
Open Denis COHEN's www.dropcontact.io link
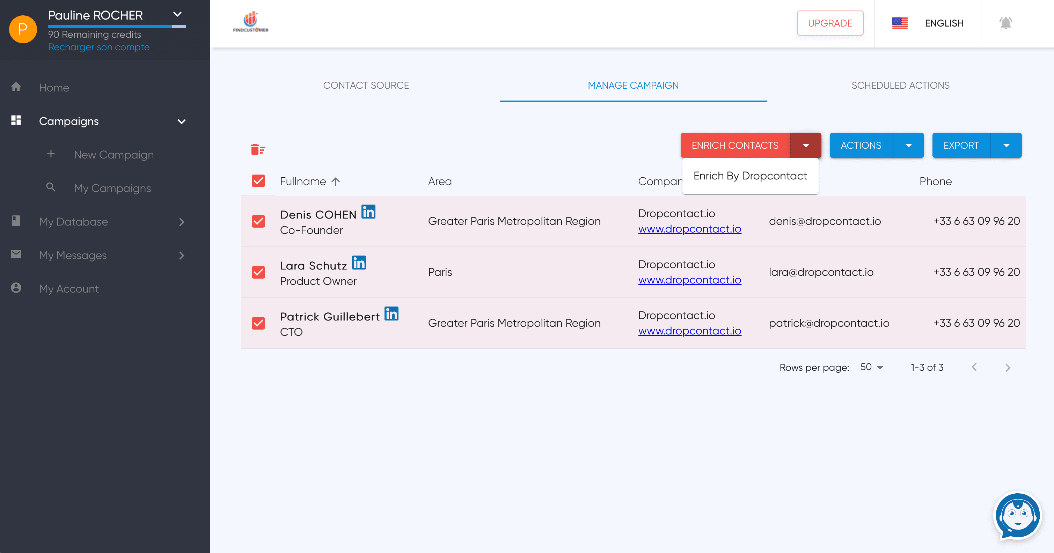click(x=689, y=229)
